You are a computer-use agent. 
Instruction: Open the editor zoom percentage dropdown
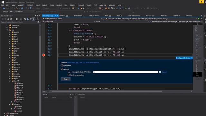(49, 91)
